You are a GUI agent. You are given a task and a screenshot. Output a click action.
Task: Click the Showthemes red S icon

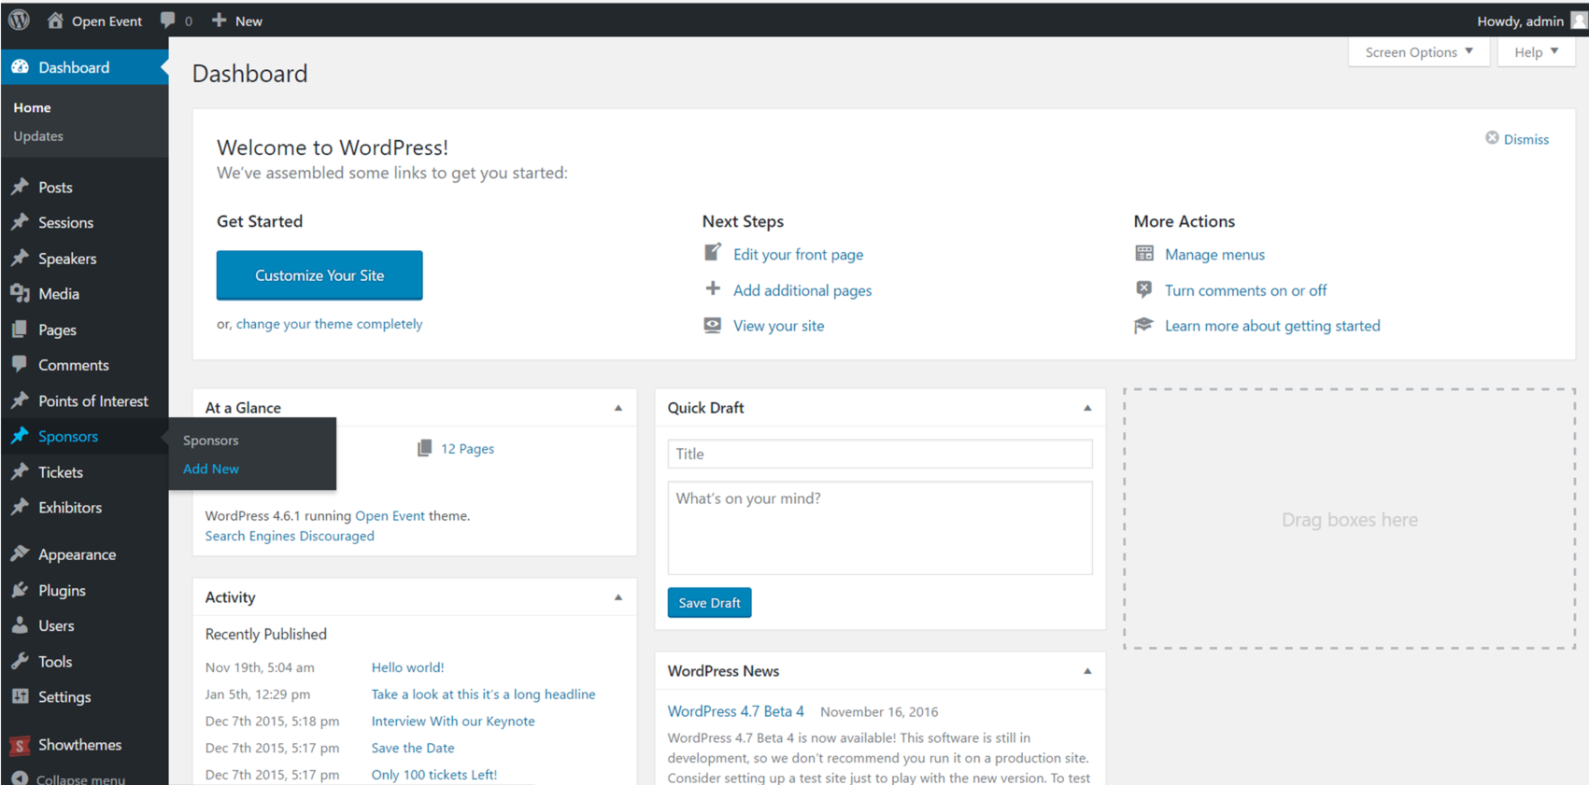[20, 745]
